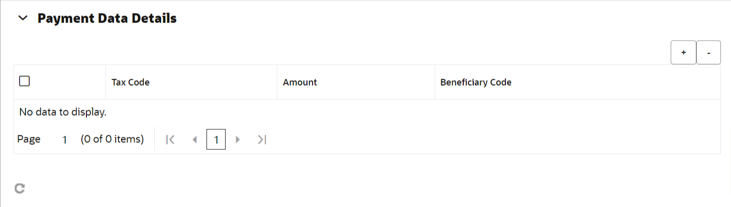Go to the next page
This screenshot has height=207, width=731.
tap(238, 140)
